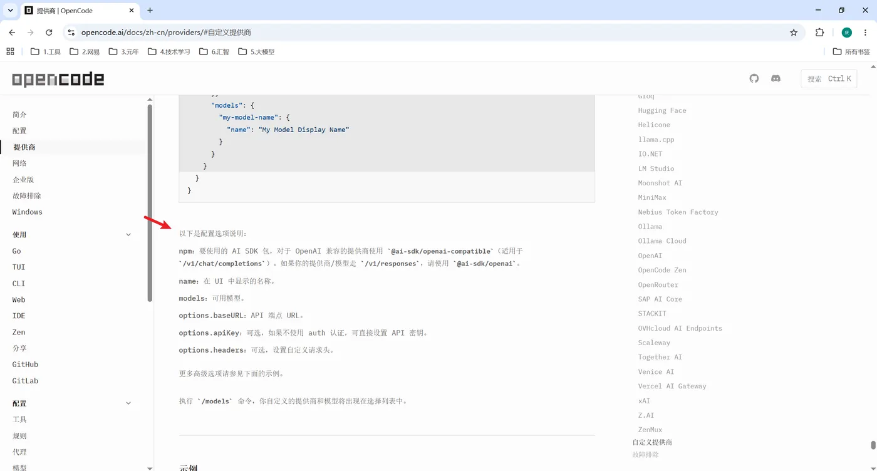
Task: Jump to LM Studio in table of contents
Action: click(x=656, y=168)
